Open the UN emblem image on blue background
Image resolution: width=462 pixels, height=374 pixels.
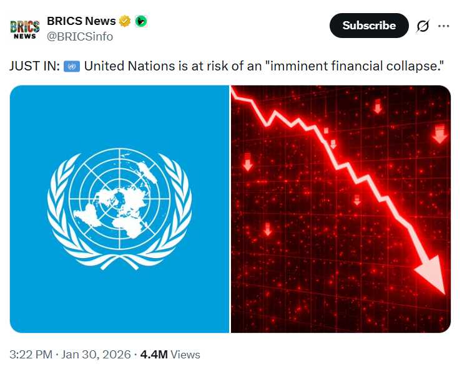click(119, 209)
